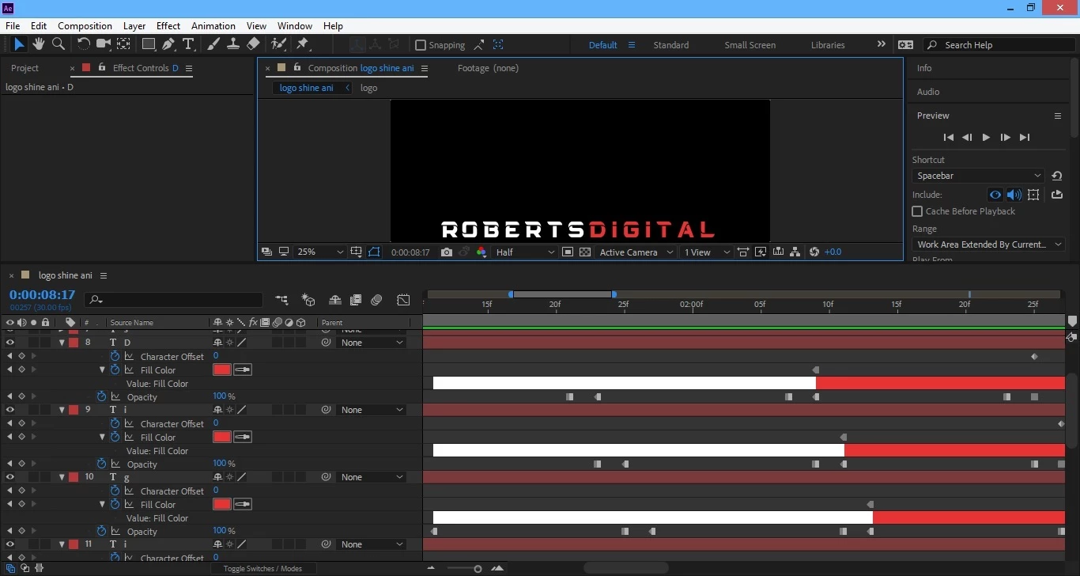The width and height of the screenshot is (1080, 576).
Task: Reset exposure icon in viewer
Action: tap(814, 252)
